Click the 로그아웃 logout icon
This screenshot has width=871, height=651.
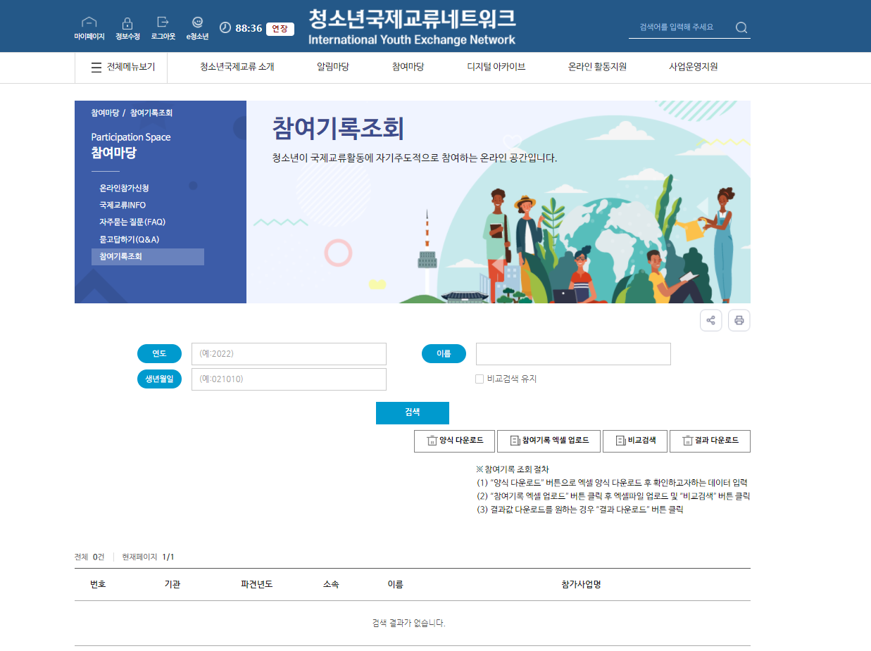click(x=163, y=23)
